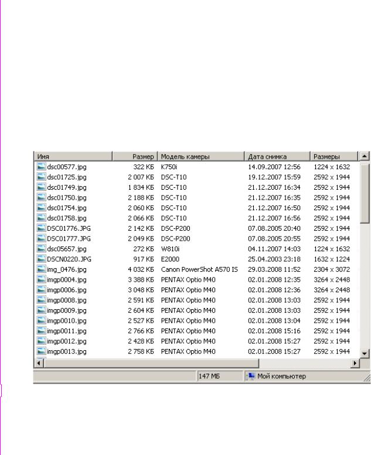371x455 pixels.
Task: Click the image icon of imgp0009.jpg
Action: click(41, 310)
